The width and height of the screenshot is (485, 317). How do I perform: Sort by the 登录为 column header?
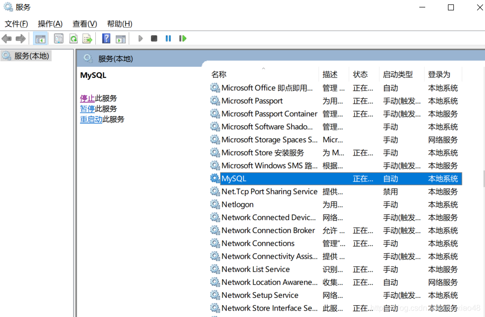pos(443,74)
